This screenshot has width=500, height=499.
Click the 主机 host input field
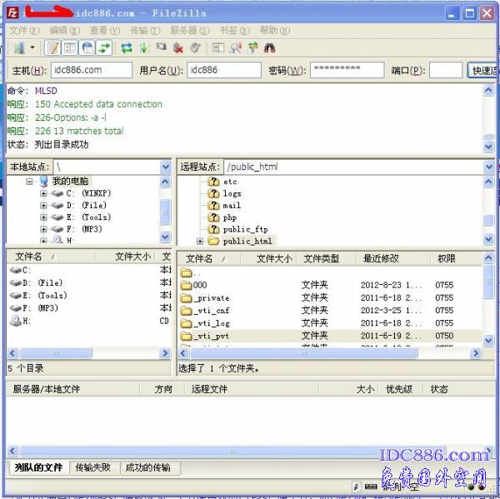pos(90,71)
